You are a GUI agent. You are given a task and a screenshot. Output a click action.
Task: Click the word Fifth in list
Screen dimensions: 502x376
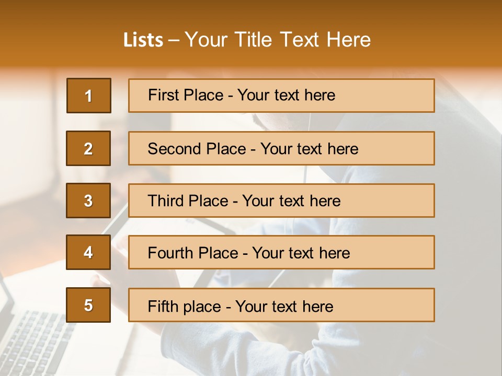coord(158,306)
